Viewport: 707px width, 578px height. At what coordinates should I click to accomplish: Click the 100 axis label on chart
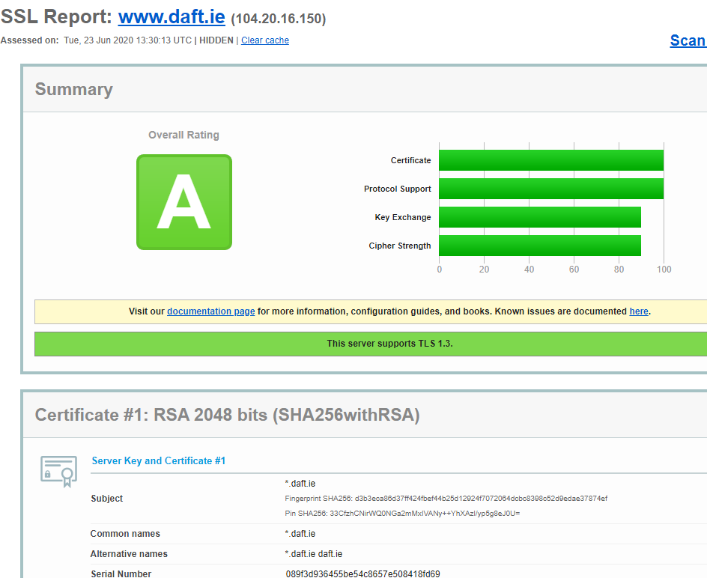tap(664, 270)
